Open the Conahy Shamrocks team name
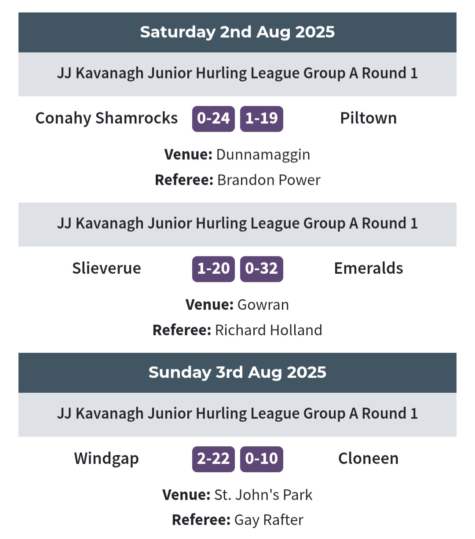 [x=106, y=118]
